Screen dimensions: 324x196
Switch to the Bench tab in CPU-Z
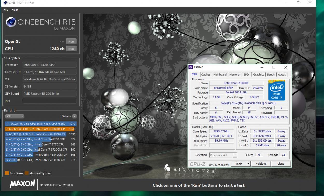[x=271, y=75]
